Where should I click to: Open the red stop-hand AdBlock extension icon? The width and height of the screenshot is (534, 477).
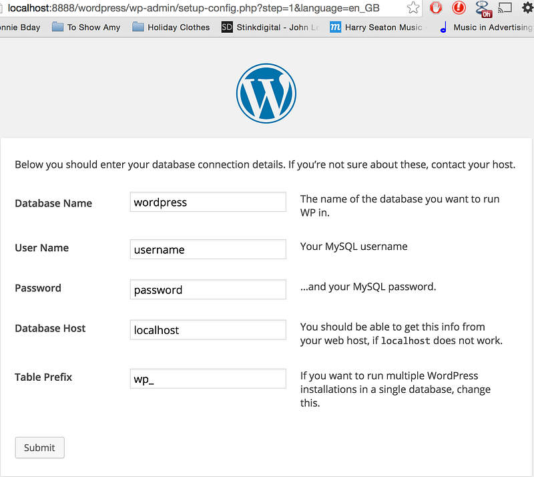click(436, 7)
